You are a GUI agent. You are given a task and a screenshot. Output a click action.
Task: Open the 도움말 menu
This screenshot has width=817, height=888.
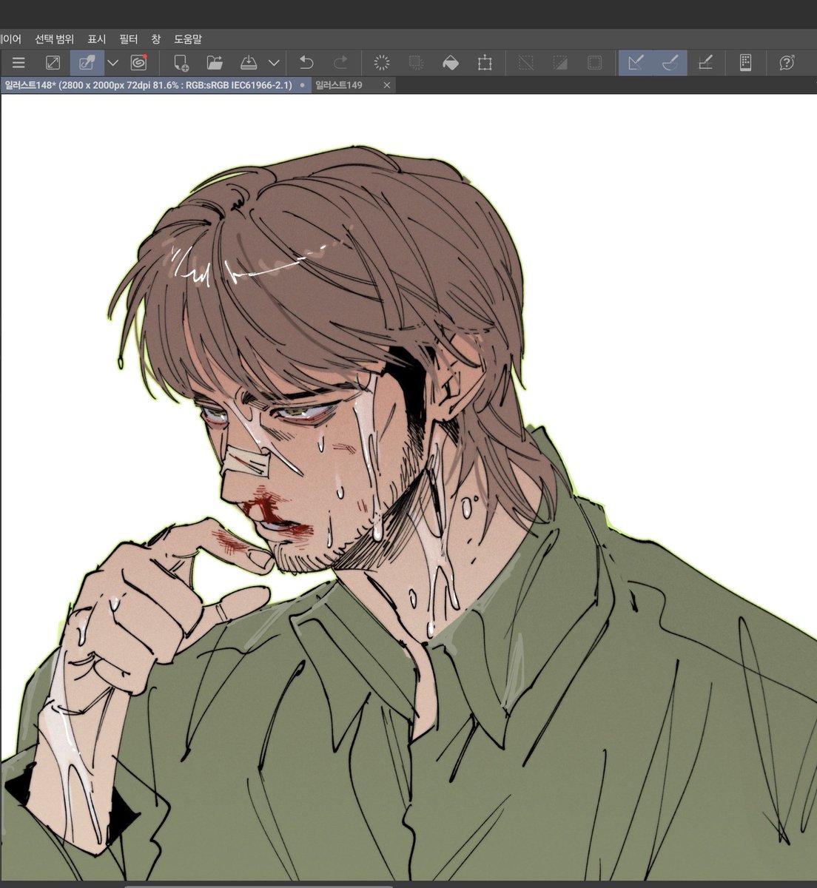(188, 38)
